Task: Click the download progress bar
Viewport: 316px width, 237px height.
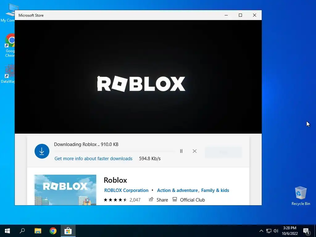Action: (x=114, y=151)
